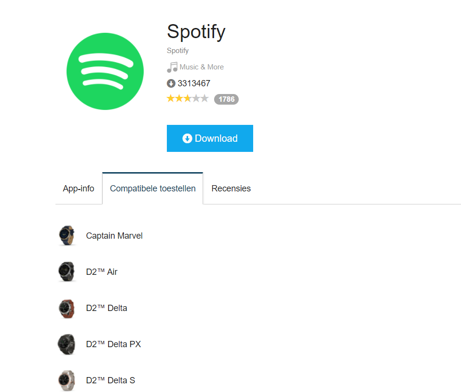Click the D2 Delta S watch thumbnail
461x392 pixels.
[67, 380]
